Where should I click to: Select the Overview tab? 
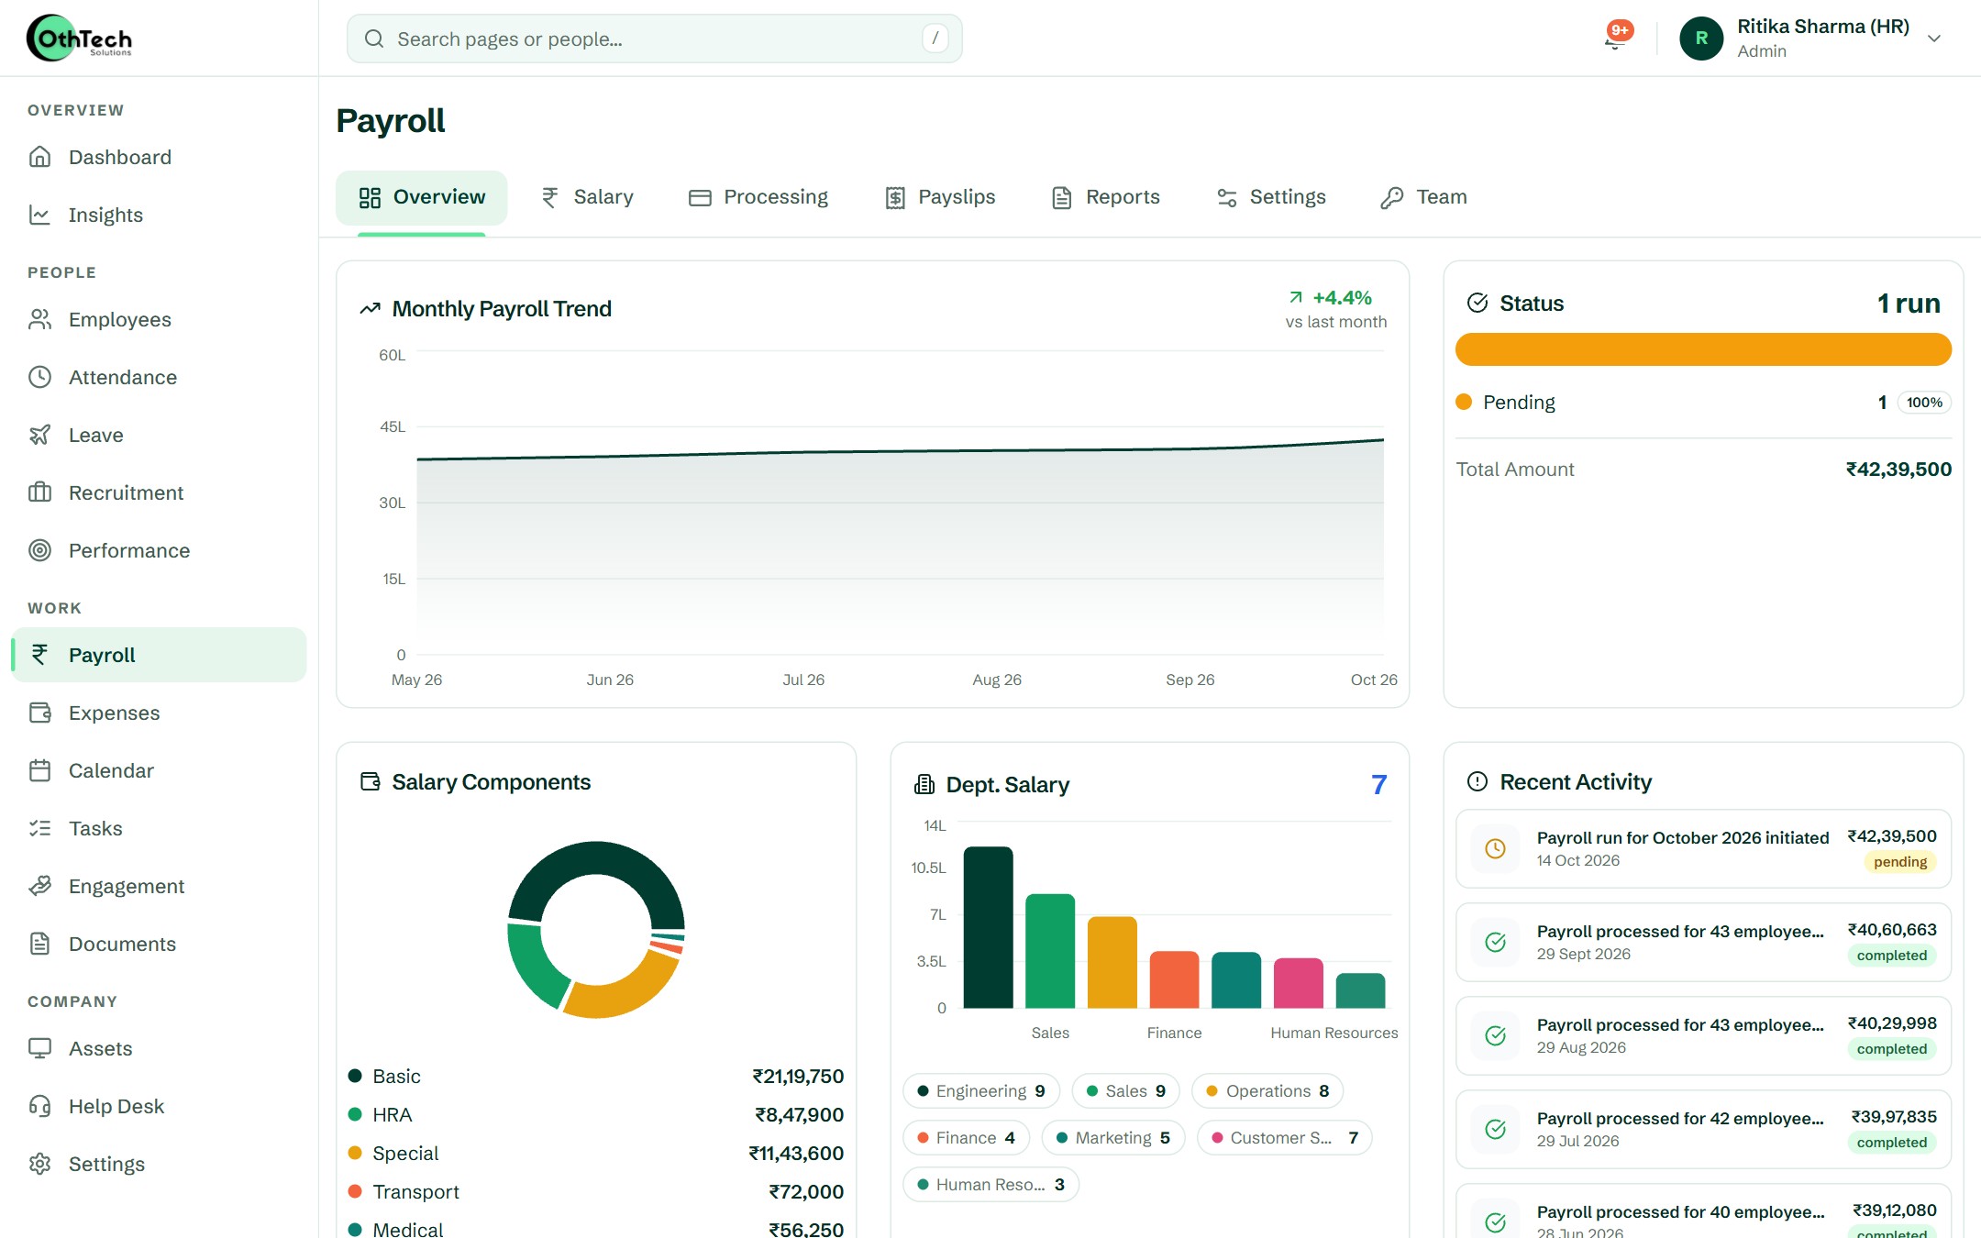(x=422, y=197)
